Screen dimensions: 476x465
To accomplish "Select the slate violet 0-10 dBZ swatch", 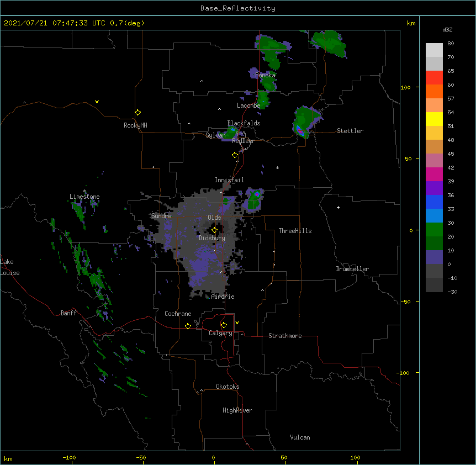I will tap(434, 257).
